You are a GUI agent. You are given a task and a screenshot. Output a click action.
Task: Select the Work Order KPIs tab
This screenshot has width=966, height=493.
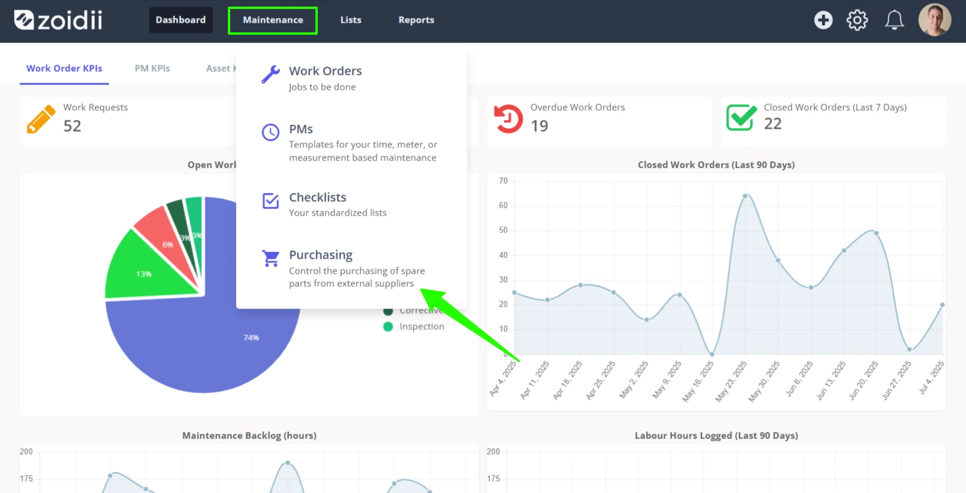coord(64,68)
